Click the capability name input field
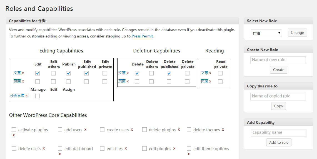 pyautogui.click(x=278, y=133)
